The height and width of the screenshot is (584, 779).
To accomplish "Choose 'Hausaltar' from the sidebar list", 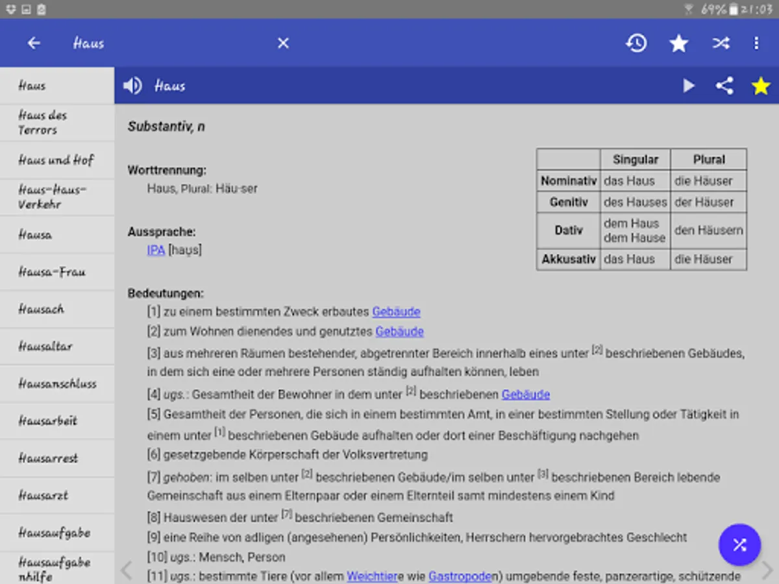I will click(x=57, y=347).
